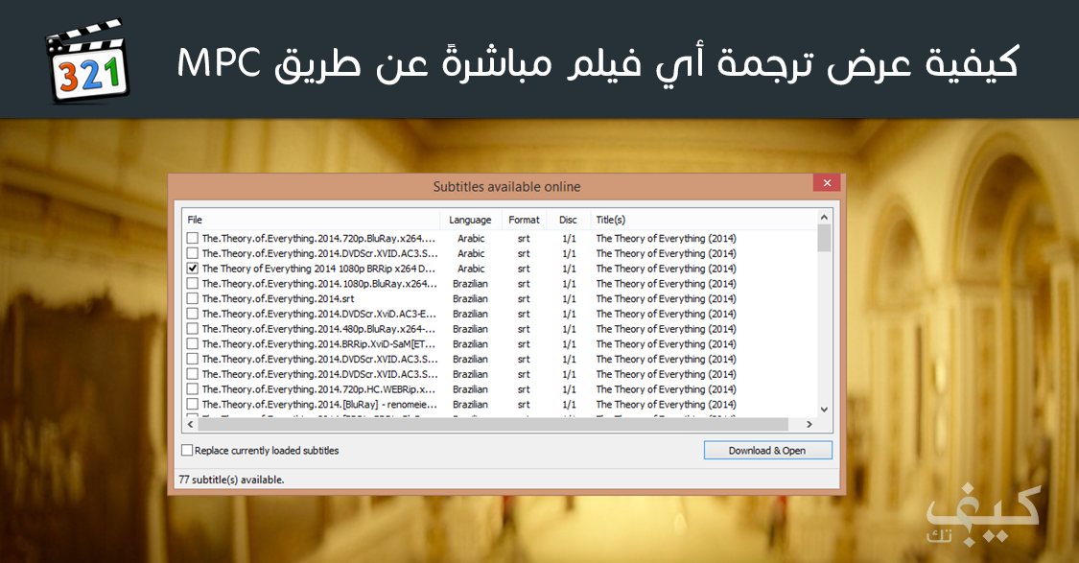The image size is (1079, 563).
Task: Click the DVDScr.XviD.AC3-E file name
Action: coord(318,314)
